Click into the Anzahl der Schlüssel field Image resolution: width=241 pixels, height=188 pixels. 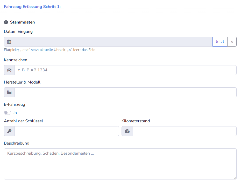(67, 131)
